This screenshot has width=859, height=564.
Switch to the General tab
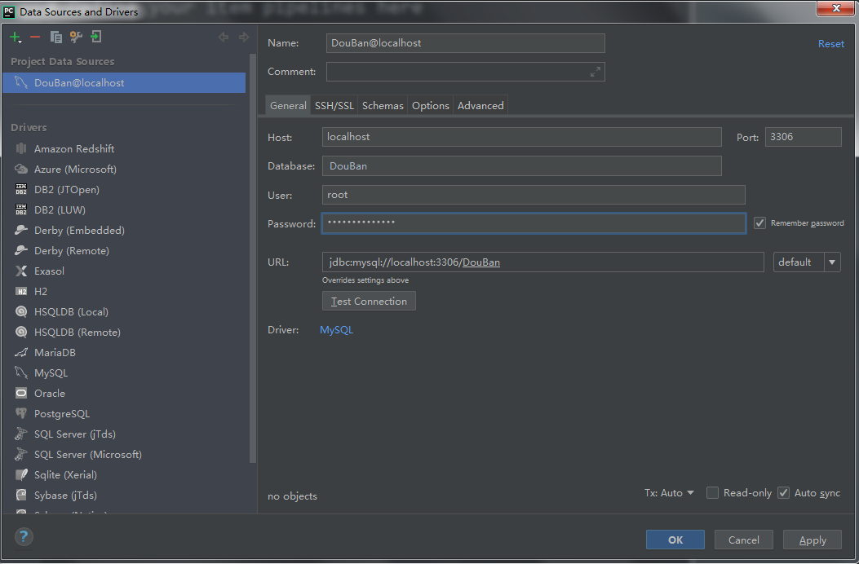pos(288,106)
